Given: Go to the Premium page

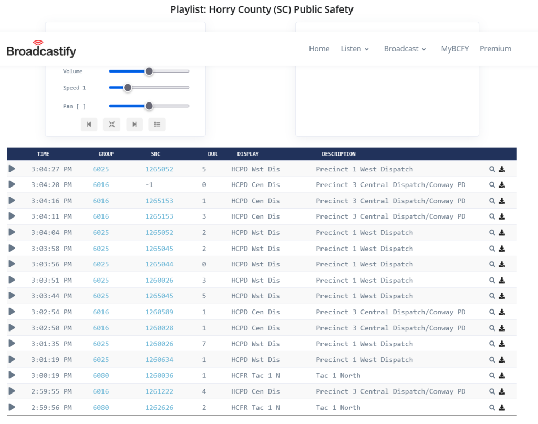Looking at the screenshot, I should (495, 49).
